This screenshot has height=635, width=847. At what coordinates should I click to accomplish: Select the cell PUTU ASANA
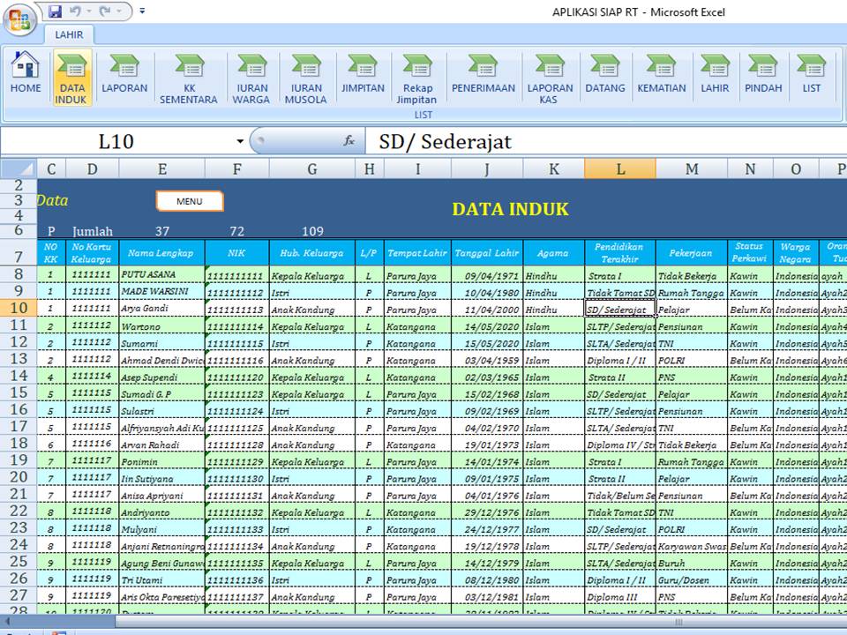pyautogui.click(x=161, y=274)
